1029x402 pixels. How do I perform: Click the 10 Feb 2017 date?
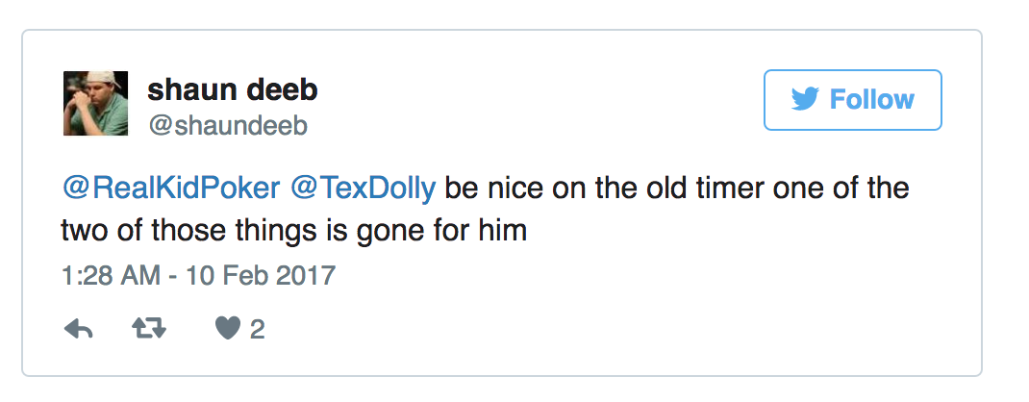261,275
